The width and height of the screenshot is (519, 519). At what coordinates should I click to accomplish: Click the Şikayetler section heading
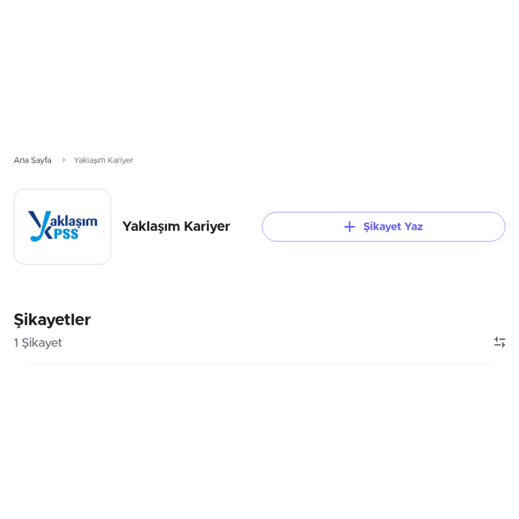[x=52, y=320]
